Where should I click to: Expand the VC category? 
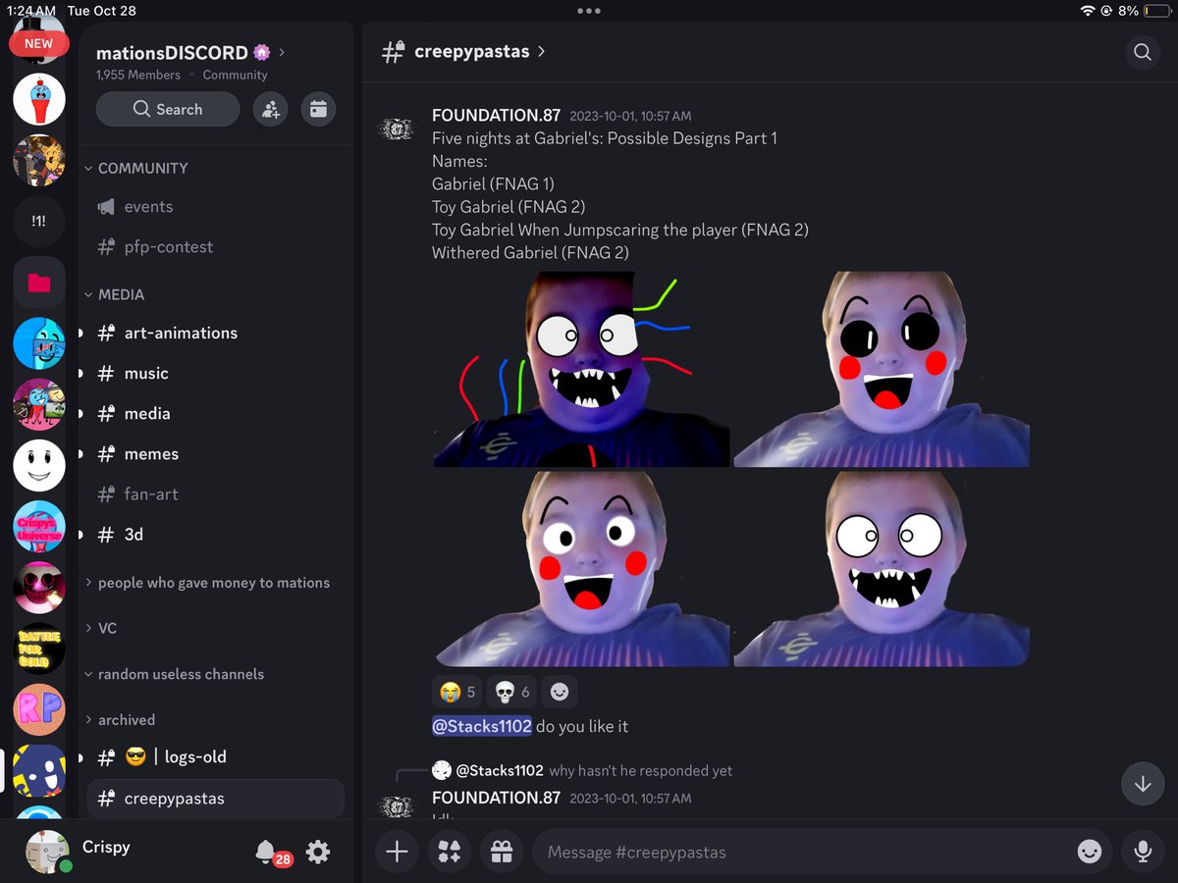coord(100,628)
